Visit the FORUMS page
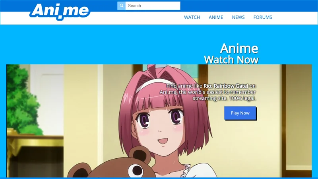This screenshot has width=318, height=179. (263, 17)
